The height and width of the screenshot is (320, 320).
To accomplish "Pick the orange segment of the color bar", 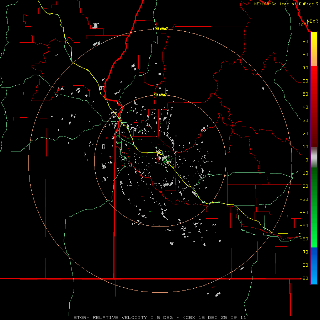I will click(x=314, y=60).
